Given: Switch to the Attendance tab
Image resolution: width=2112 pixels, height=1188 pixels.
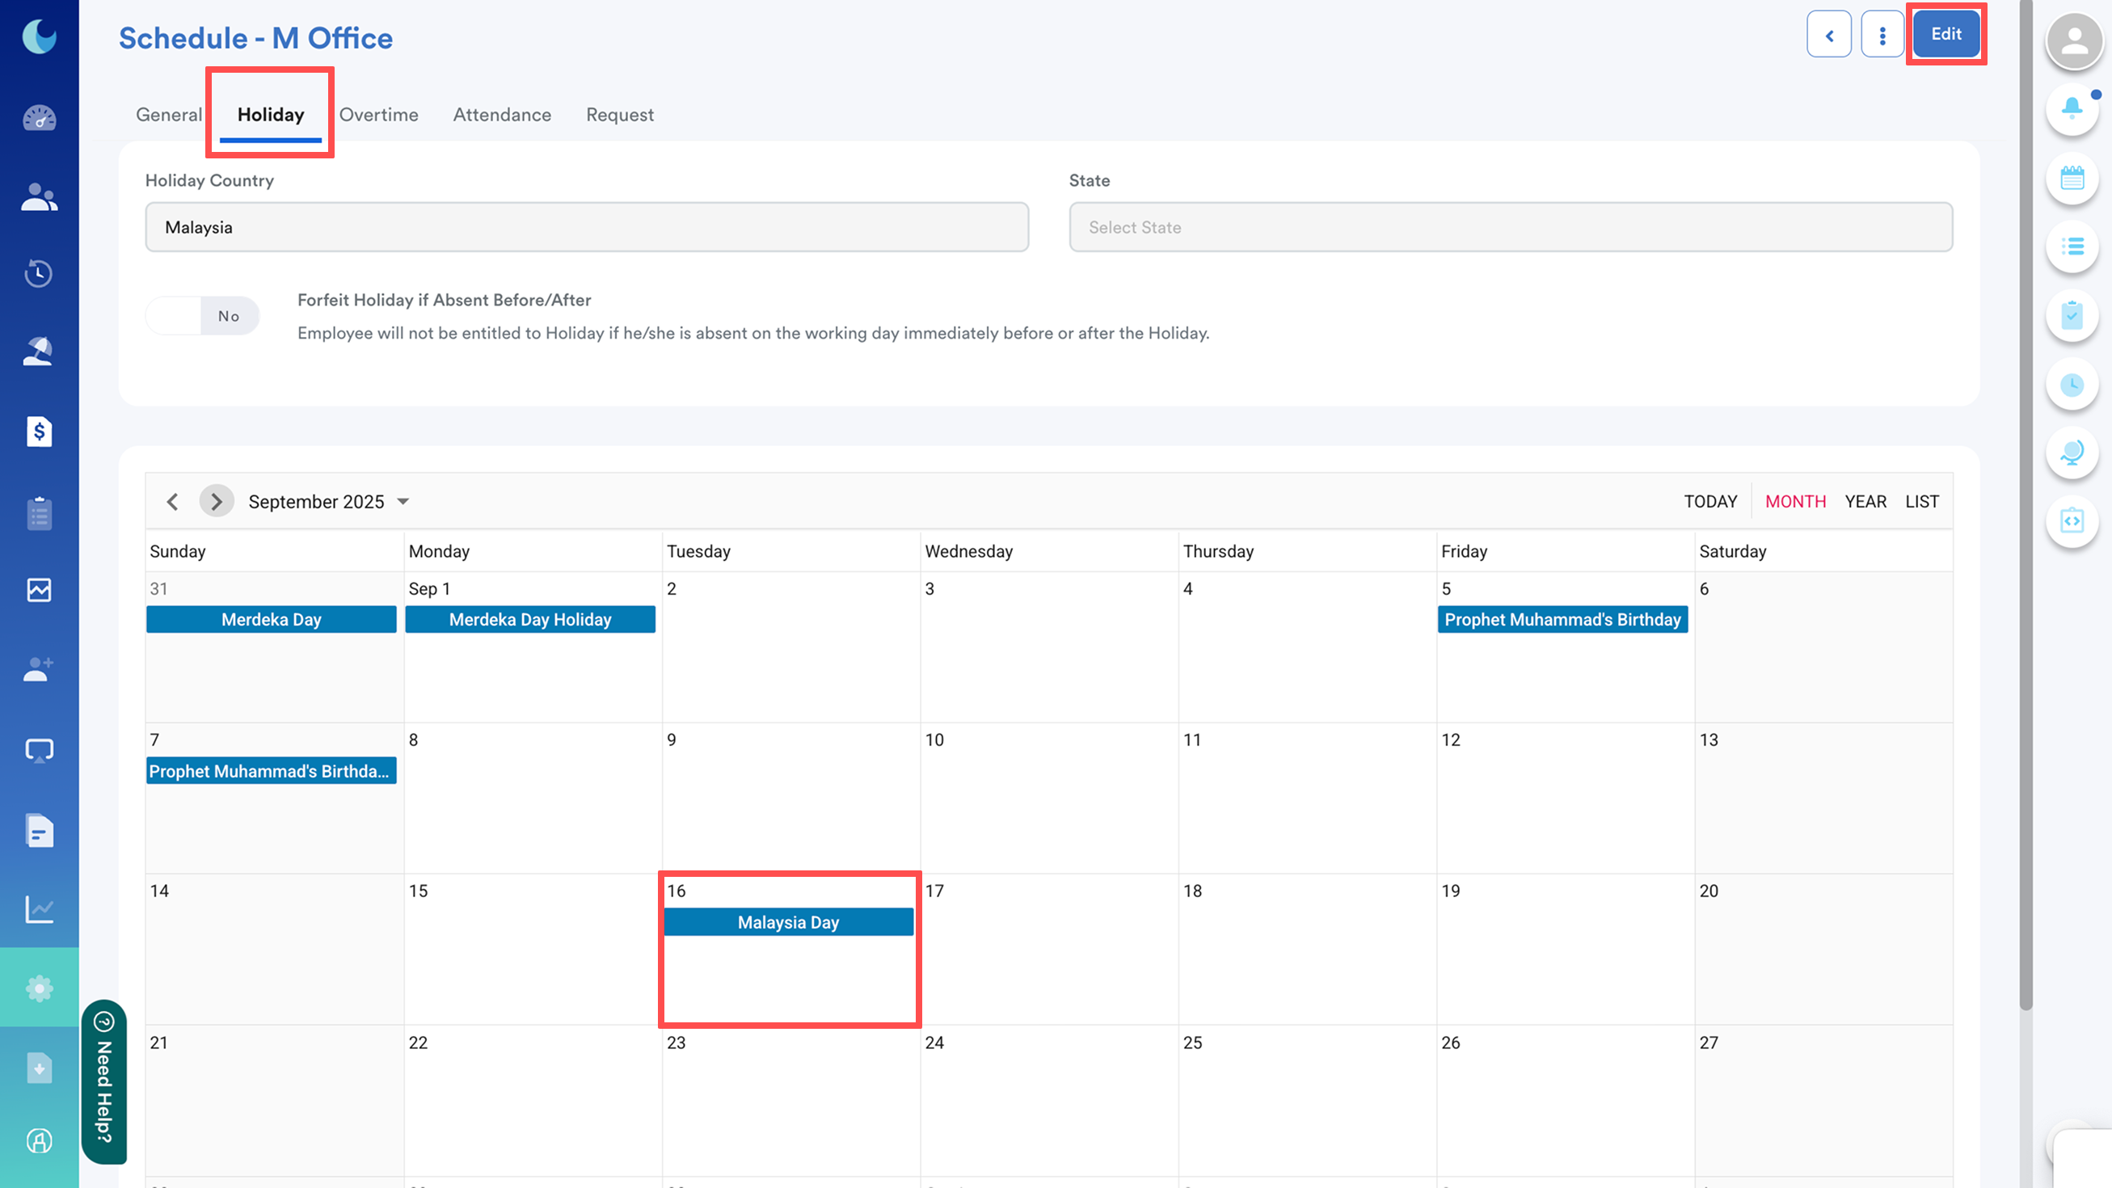Looking at the screenshot, I should point(502,115).
